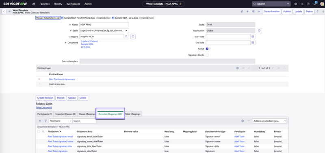Select the Template Mappings (22) tab
325x153 pixels.
click(x=110, y=114)
